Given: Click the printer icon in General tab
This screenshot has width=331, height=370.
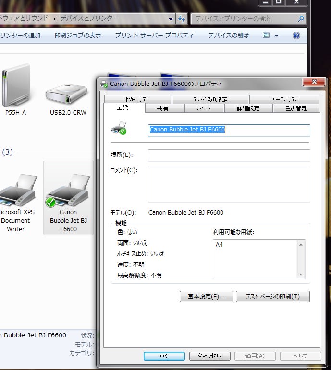Looking at the screenshot, I should (x=119, y=128).
